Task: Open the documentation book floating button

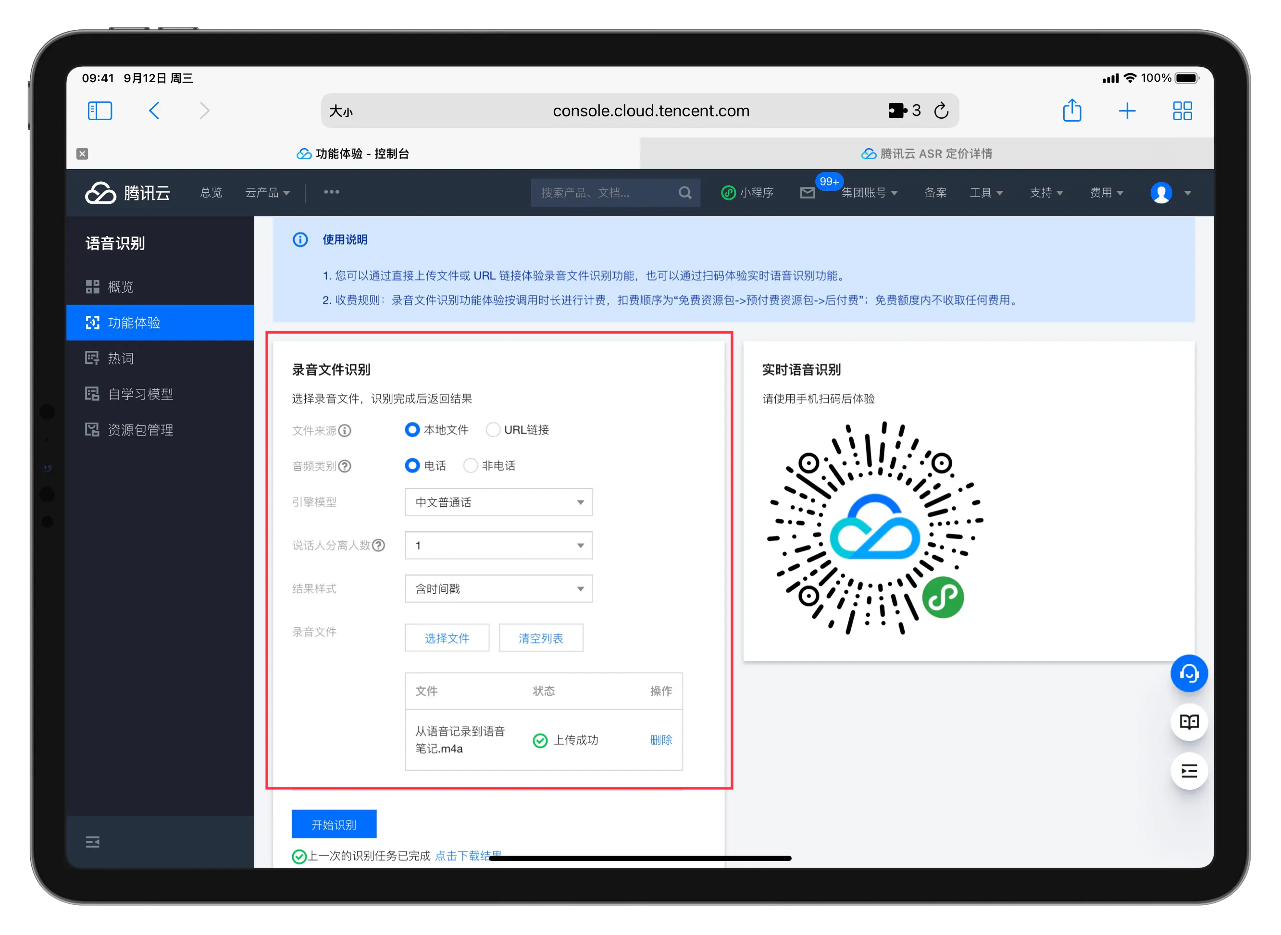Action: pyautogui.click(x=1189, y=722)
